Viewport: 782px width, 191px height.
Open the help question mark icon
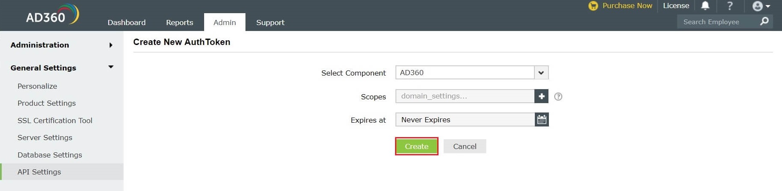(x=730, y=6)
